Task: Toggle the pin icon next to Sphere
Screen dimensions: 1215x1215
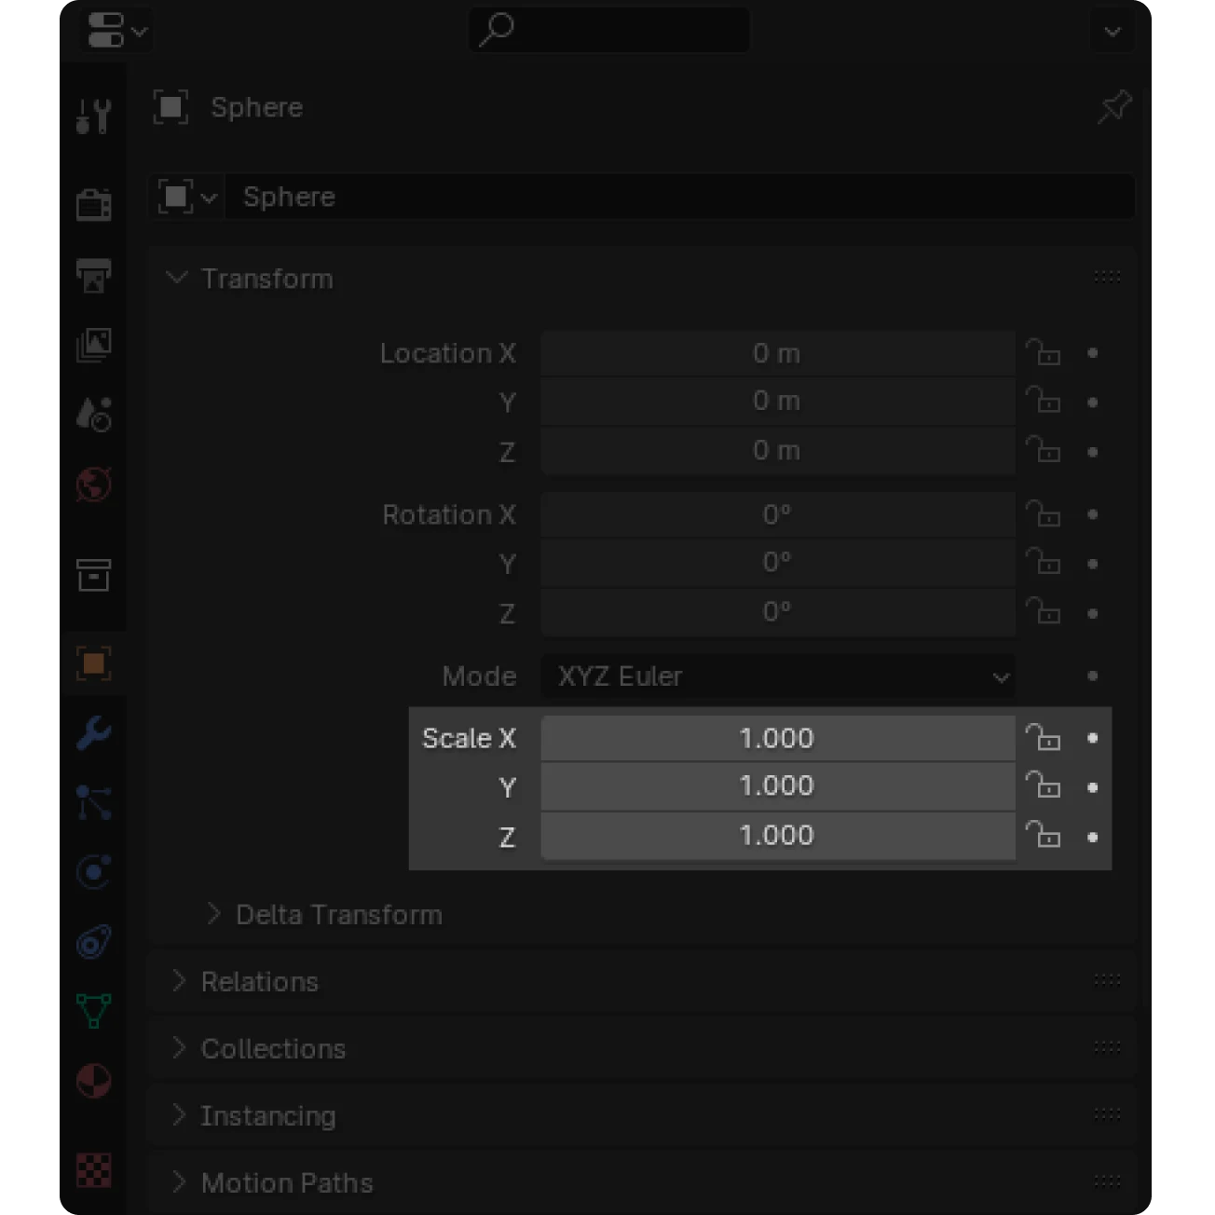Action: (x=1113, y=107)
